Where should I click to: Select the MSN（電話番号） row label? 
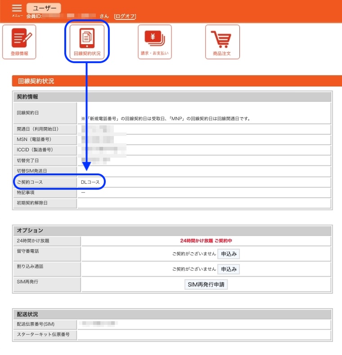coord(34,140)
